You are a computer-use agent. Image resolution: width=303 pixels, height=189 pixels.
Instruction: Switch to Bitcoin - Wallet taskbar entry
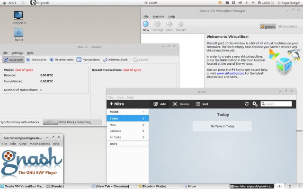152,186
